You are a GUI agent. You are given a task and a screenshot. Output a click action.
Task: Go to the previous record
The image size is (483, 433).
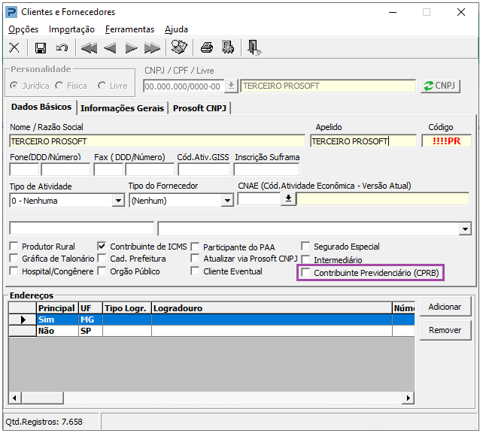(x=110, y=48)
